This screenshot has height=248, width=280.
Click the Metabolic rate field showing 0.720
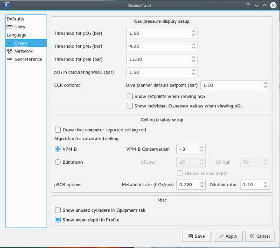click(191, 184)
